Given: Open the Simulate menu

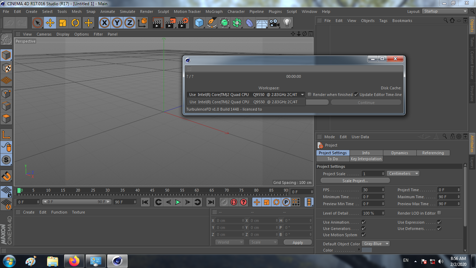Looking at the screenshot, I should pyautogui.click(x=128, y=12).
